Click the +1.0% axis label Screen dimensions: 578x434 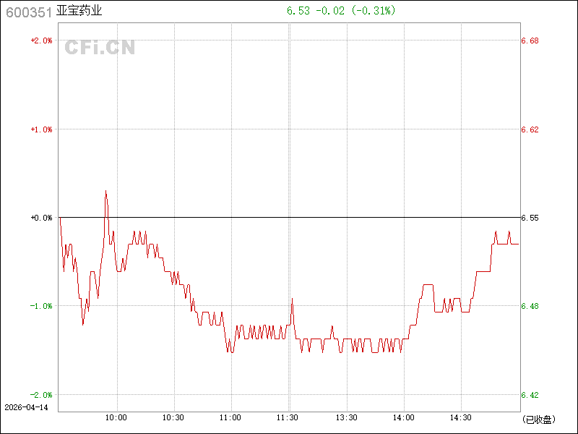point(41,129)
